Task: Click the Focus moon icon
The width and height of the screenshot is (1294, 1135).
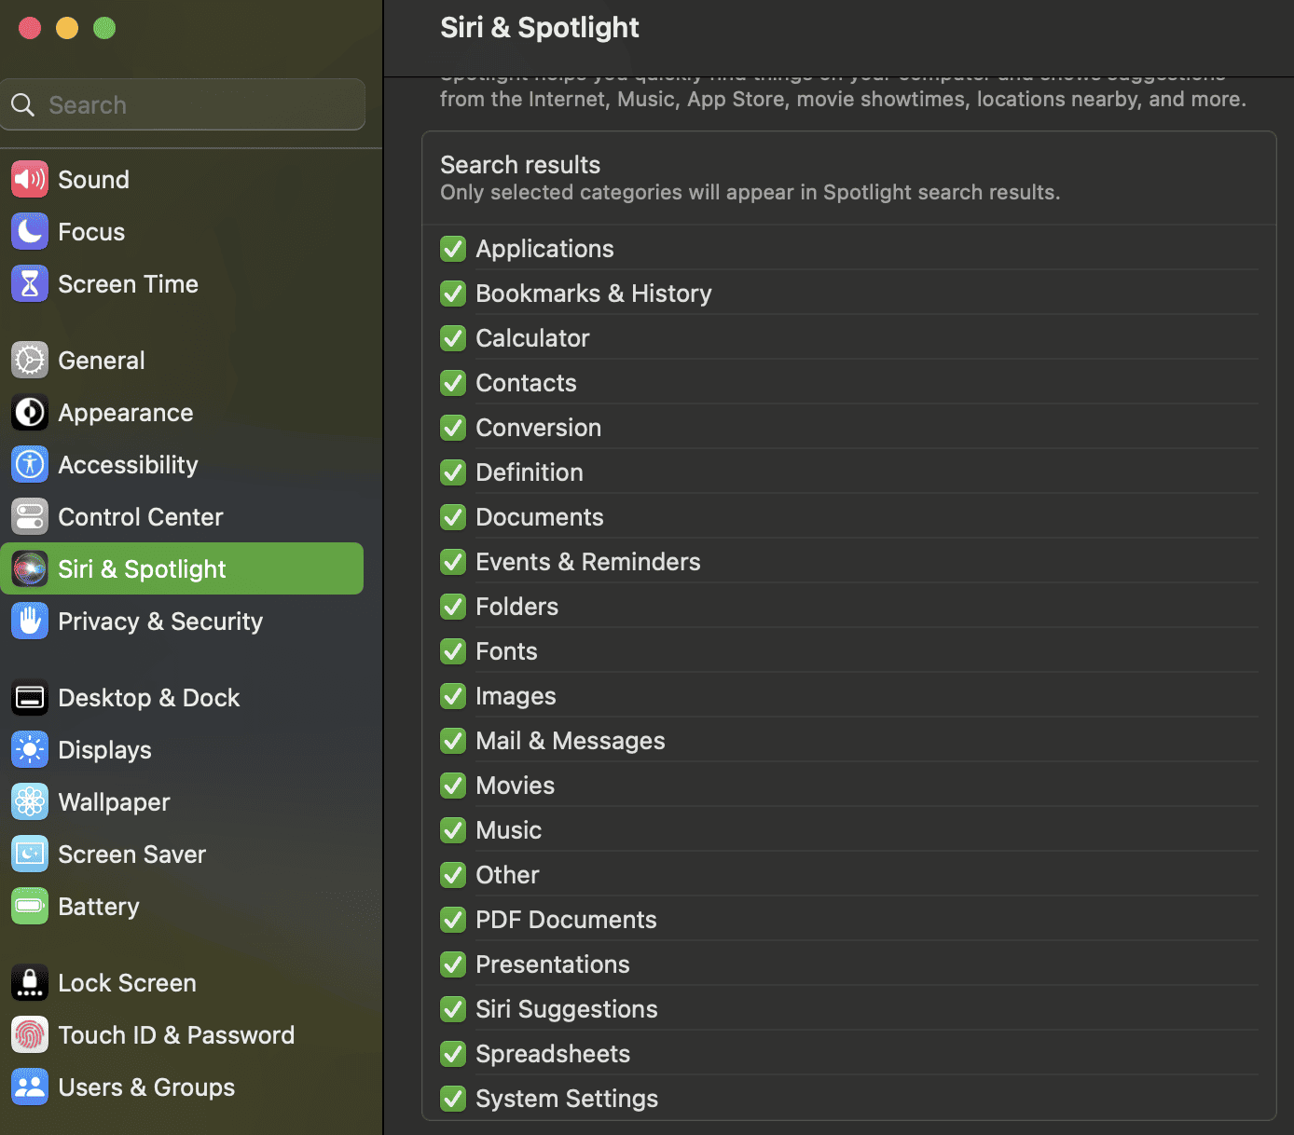Action: tap(30, 231)
